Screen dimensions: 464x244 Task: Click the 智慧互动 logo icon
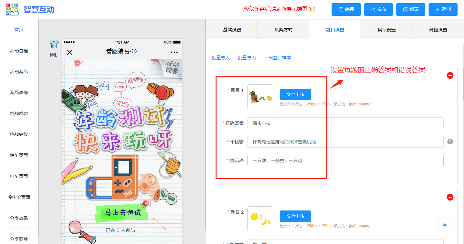coord(13,9)
